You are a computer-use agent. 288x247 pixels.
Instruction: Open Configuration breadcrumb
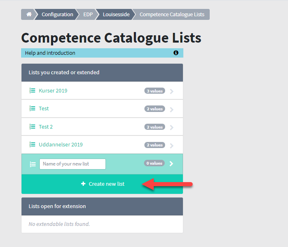tap(57, 14)
